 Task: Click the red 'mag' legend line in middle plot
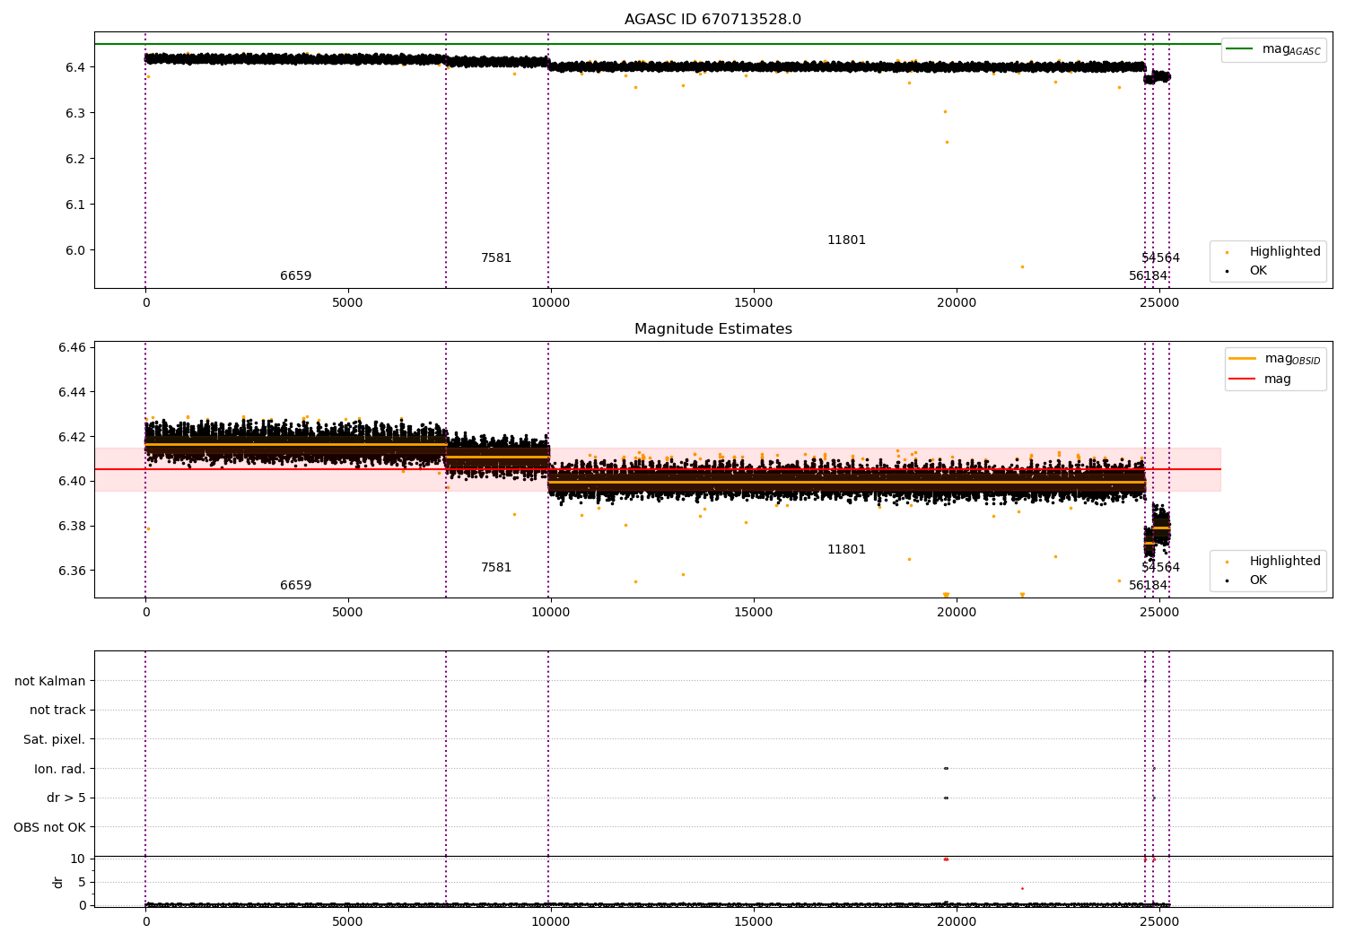pyautogui.click(x=1243, y=379)
